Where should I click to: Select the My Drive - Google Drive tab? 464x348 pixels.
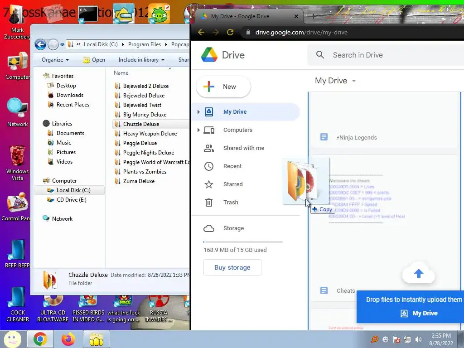click(249, 16)
